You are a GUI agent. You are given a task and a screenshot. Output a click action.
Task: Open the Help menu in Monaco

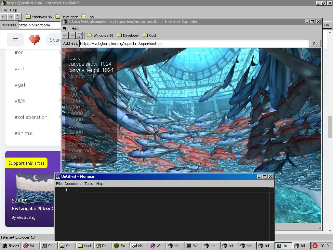[100, 184]
